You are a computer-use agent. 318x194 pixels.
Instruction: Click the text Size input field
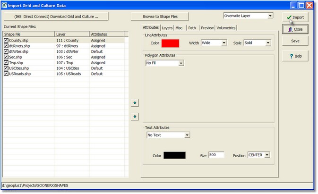[216, 155]
